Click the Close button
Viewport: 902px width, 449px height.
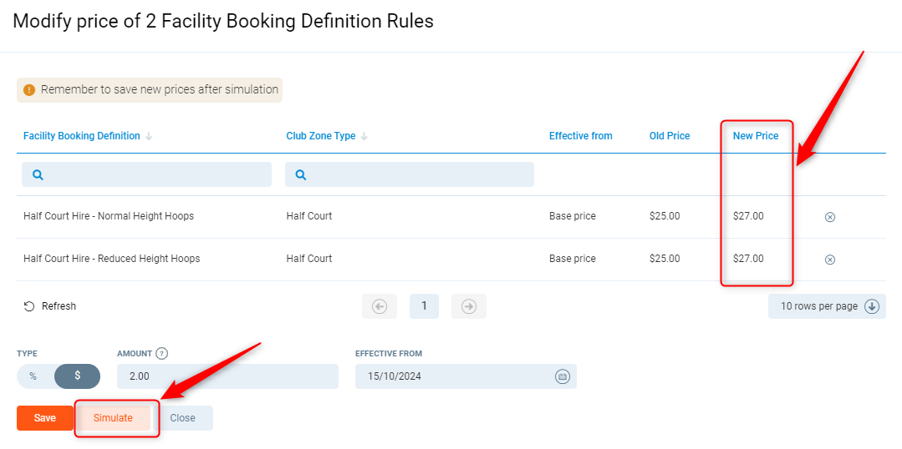(x=183, y=418)
